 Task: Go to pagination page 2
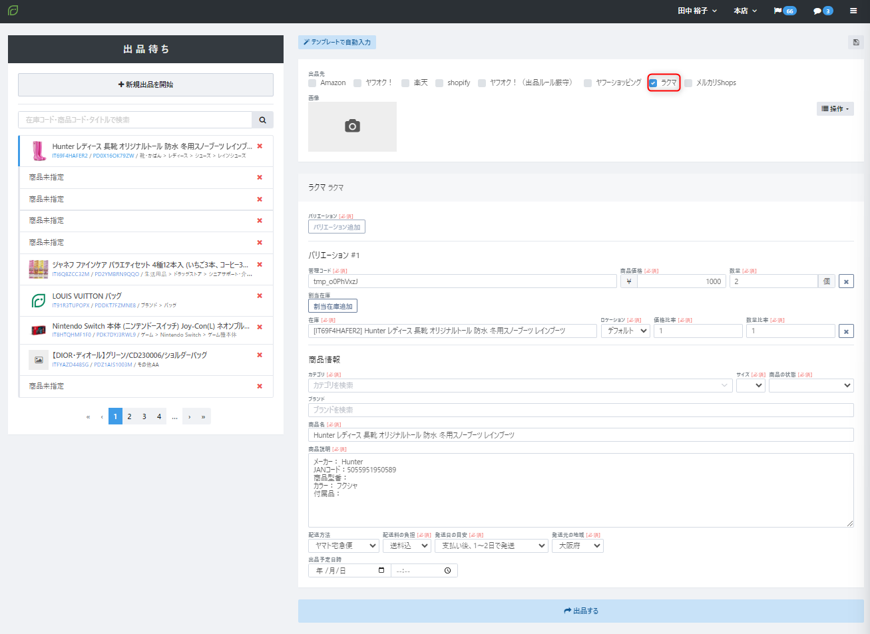129,416
